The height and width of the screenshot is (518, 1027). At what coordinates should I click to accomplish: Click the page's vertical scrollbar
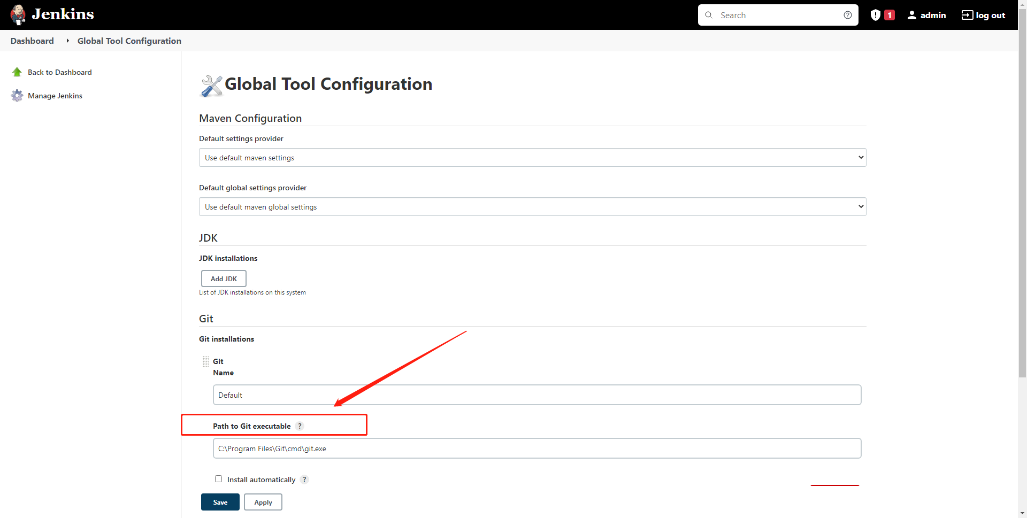coord(1022,214)
